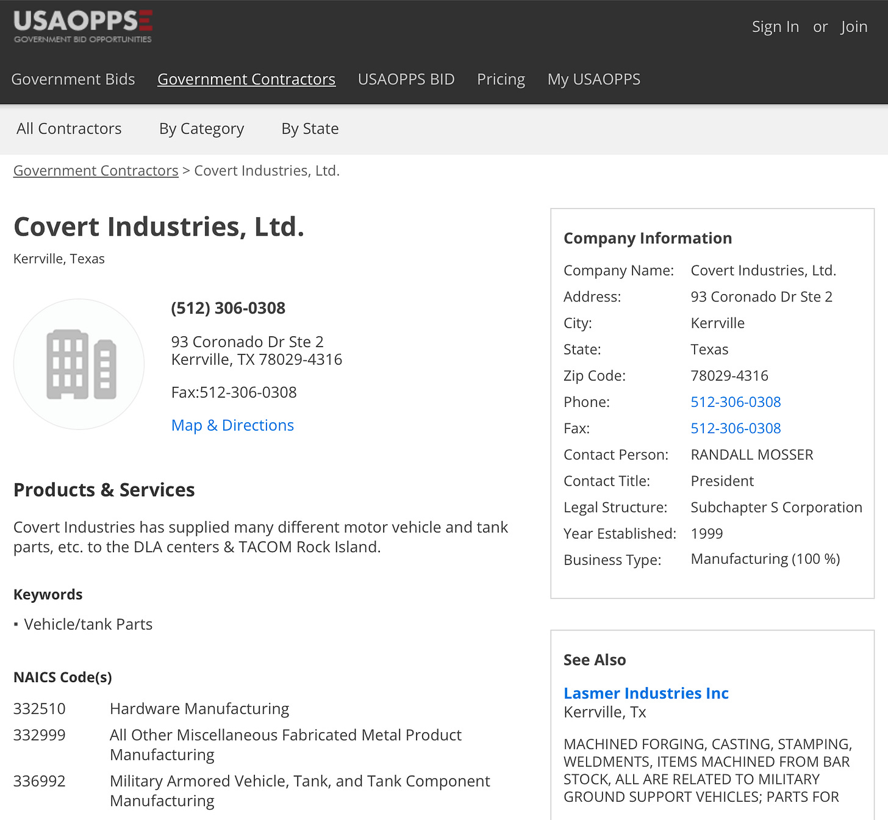Click Military Armored Vehicle NAICS description

click(300, 791)
